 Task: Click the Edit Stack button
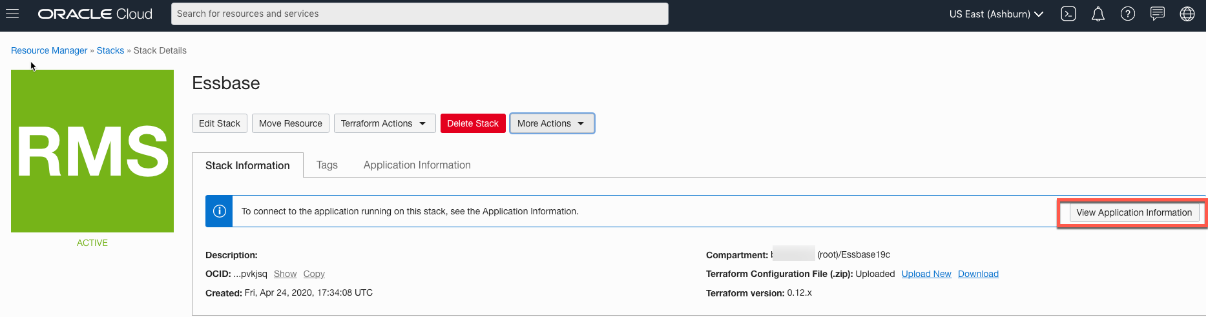220,123
